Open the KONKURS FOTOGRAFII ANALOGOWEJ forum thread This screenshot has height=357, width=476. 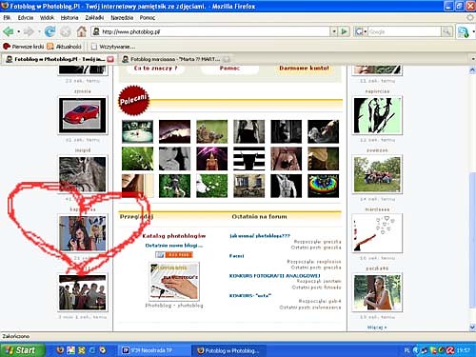coord(274,276)
